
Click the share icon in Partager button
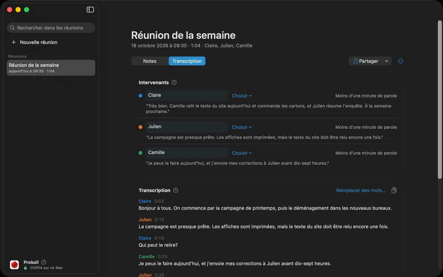(x=356, y=61)
